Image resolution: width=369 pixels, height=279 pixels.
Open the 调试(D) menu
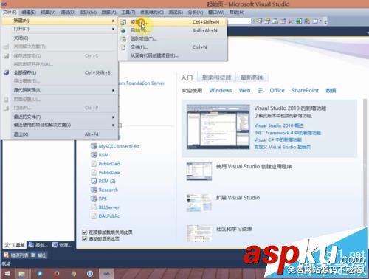tap(68, 12)
